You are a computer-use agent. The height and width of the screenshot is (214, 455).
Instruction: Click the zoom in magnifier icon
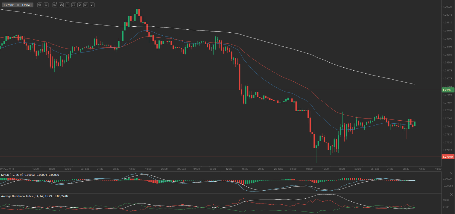coord(46,5)
